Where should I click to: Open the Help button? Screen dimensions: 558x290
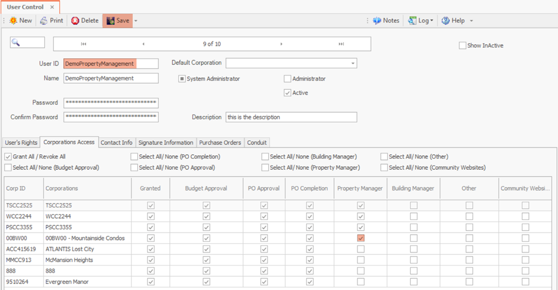tap(453, 21)
